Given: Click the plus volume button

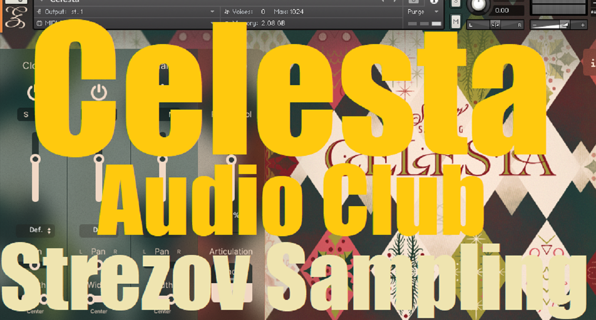Looking at the screenshot, I should [x=583, y=25].
